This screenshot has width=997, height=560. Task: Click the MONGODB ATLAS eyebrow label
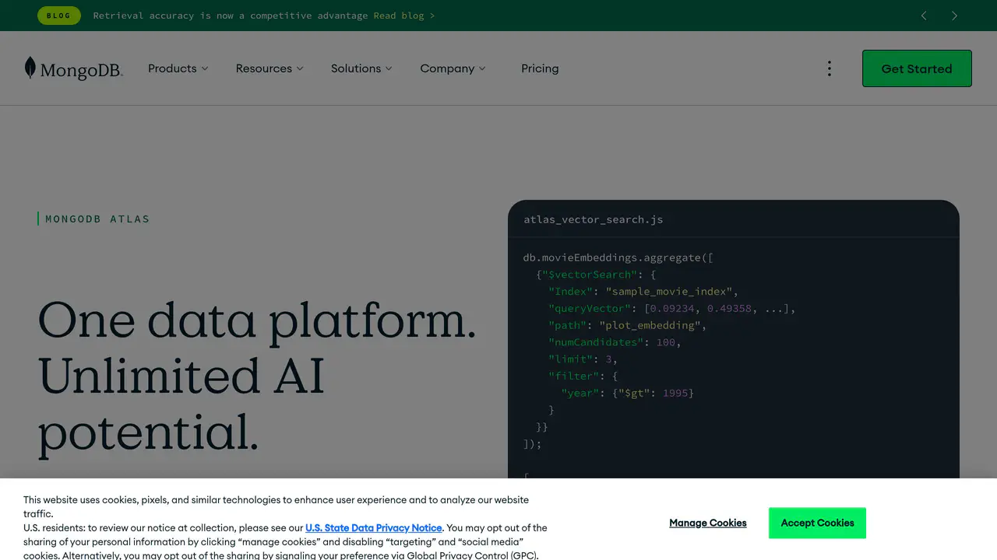pos(97,219)
